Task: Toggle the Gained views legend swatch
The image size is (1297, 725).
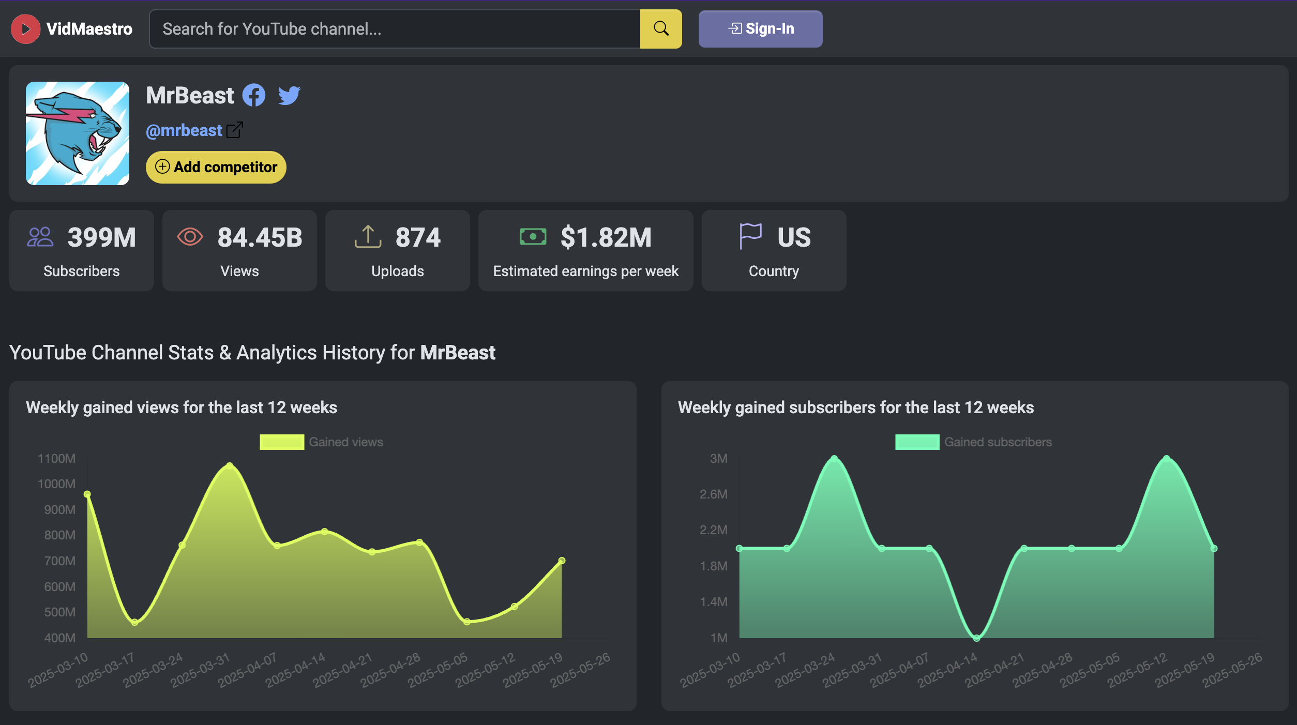Action: 282,442
